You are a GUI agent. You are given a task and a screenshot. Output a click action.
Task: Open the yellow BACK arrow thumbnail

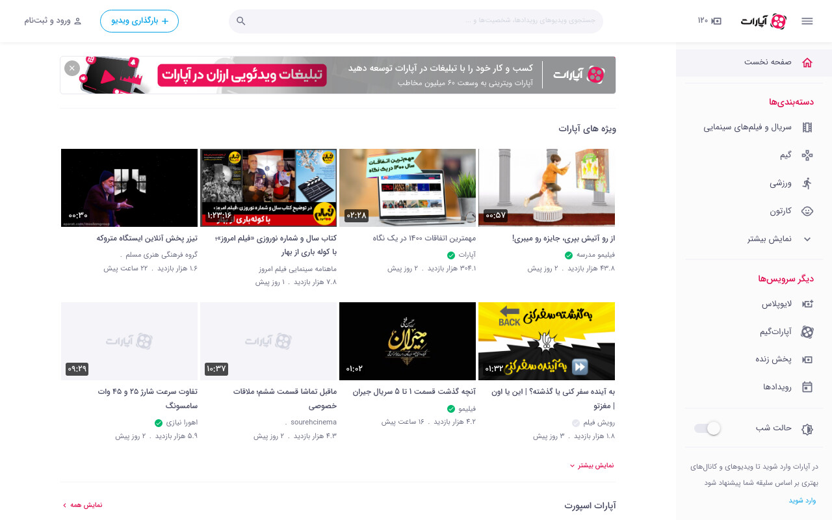(x=547, y=341)
